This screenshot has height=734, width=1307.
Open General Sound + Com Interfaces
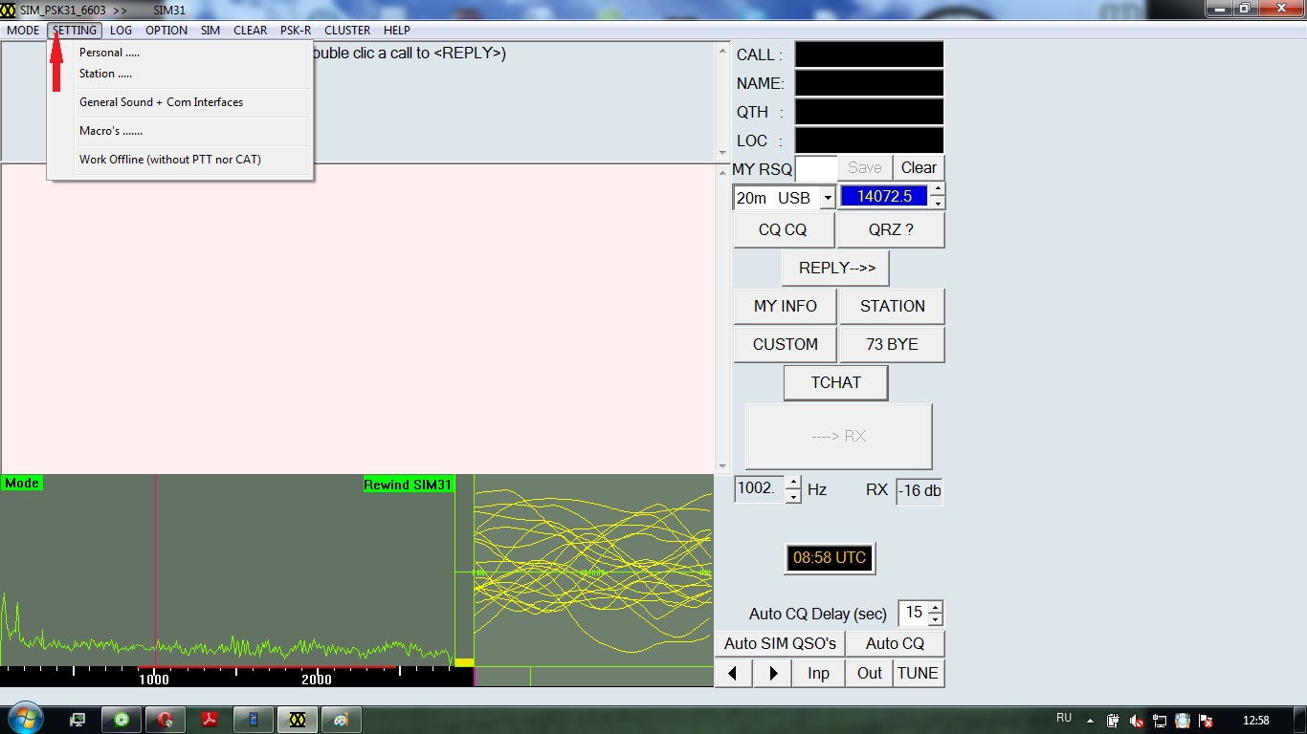pos(182,102)
